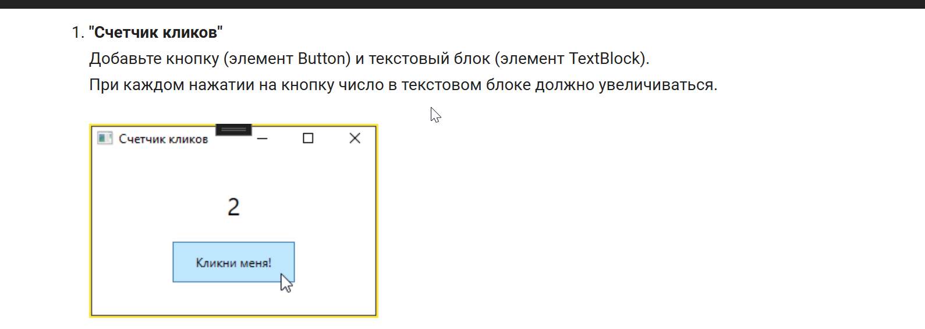The height and width of the screenshot is (329, 925).
Task: Click the word "Button" in the description
Action: pyautogui.click(x=324, y=59)
